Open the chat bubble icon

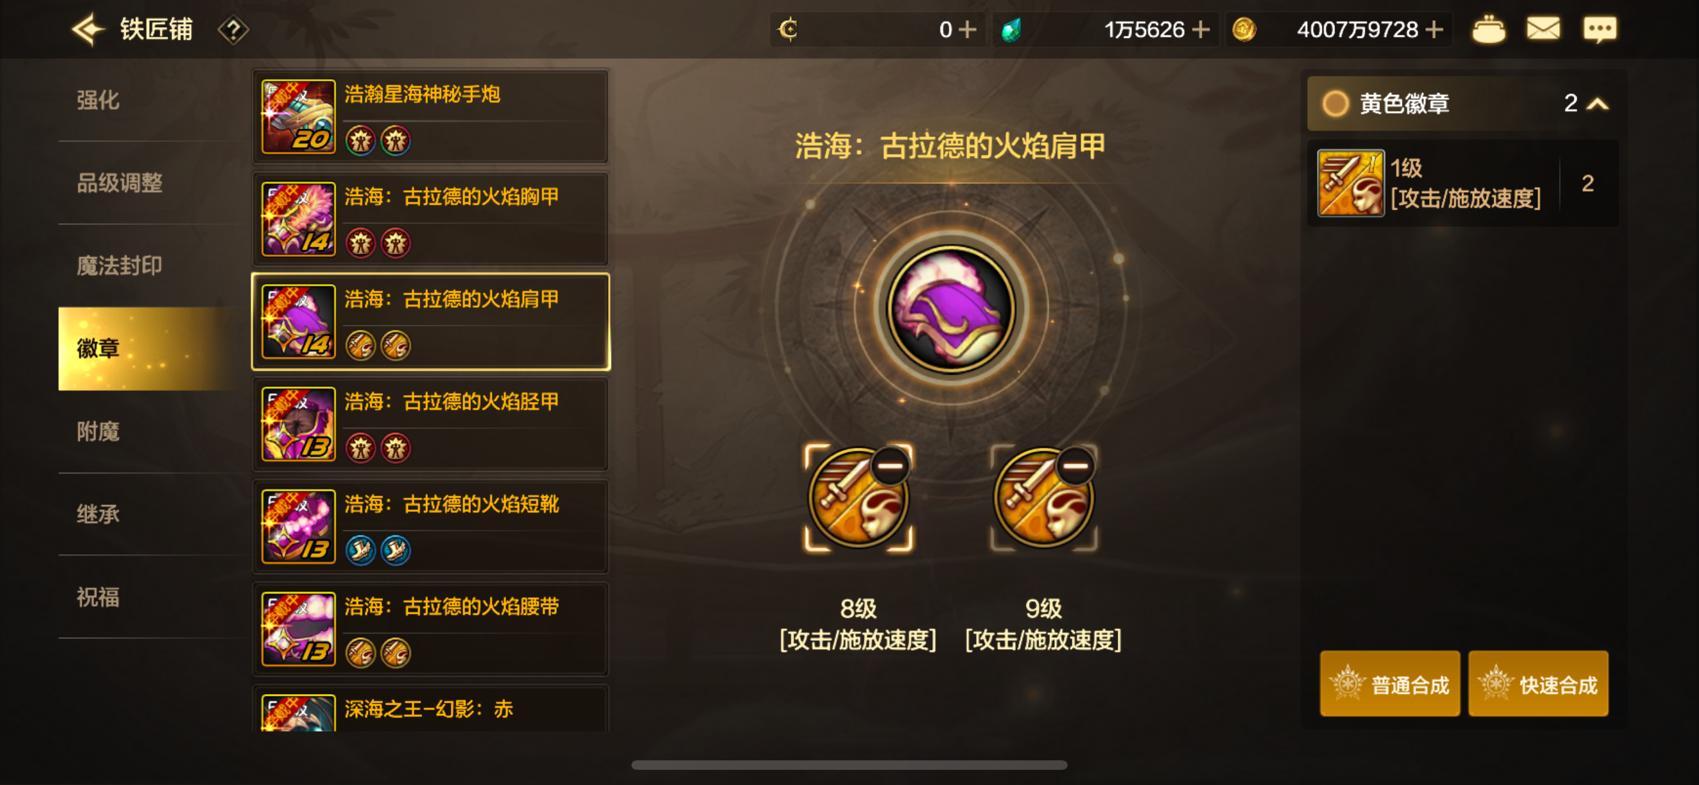coord(1600,30)
